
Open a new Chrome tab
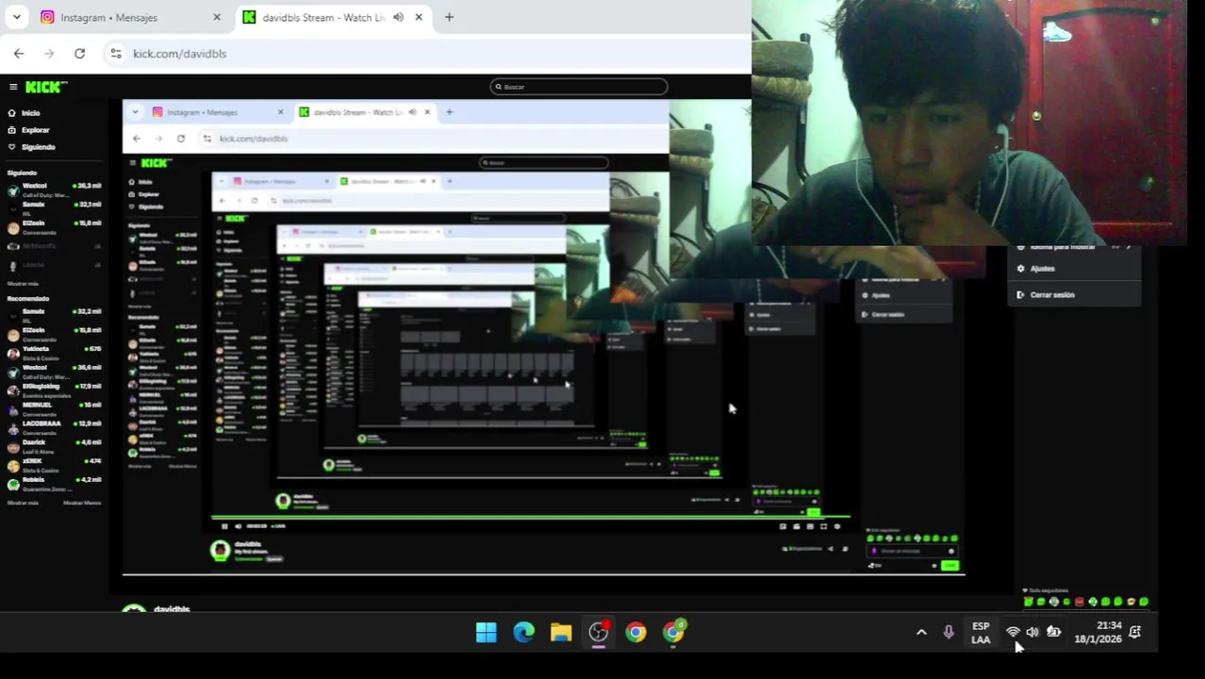click(x=449, y=17)
